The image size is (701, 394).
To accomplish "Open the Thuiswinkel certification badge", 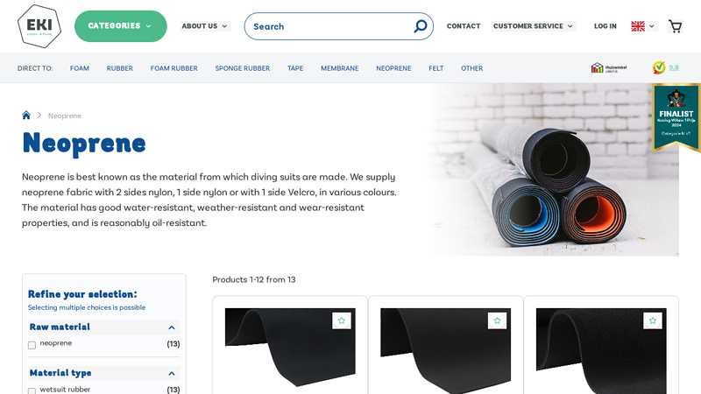I will [609, 68].
